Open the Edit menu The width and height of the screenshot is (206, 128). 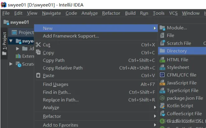[18, 13]
